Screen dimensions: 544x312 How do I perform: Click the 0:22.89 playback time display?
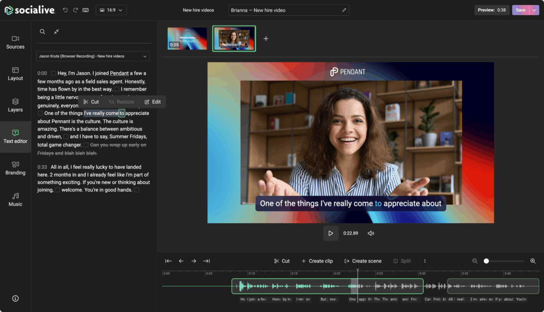click(x=351, y=233)
